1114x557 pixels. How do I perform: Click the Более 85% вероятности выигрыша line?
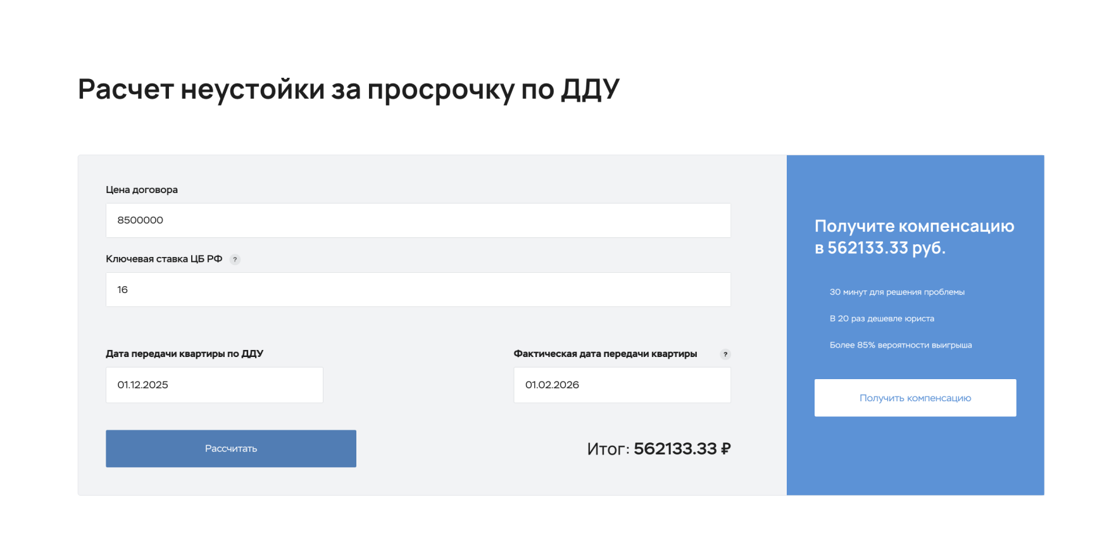[901, 345]
